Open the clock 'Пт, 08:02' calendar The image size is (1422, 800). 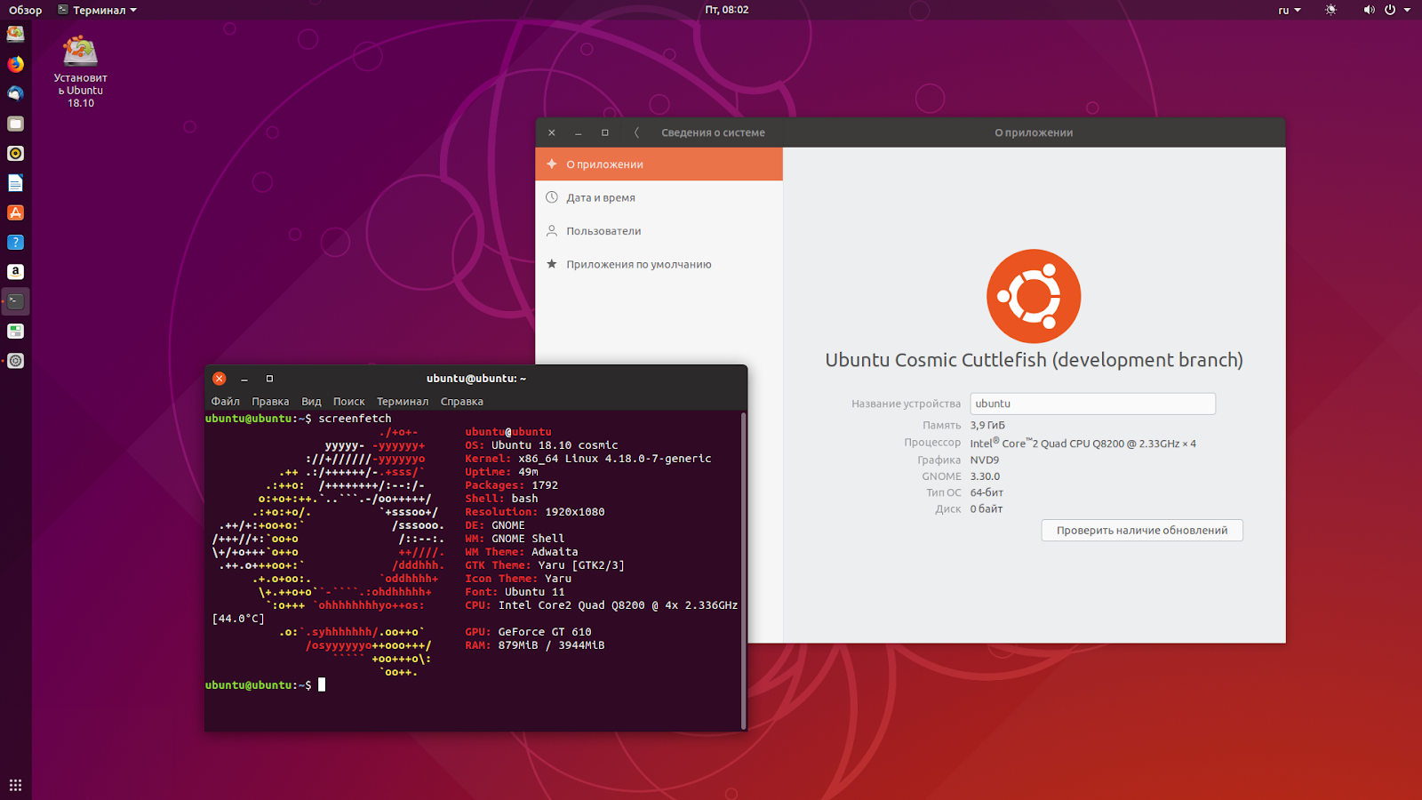point(727,10)
